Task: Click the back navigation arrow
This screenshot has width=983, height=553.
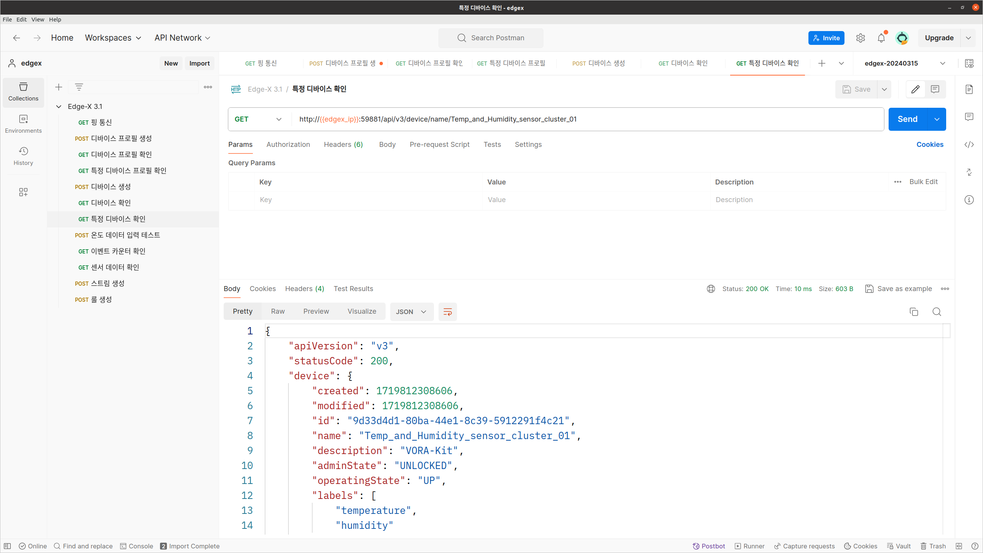Action: coord(16,38)
